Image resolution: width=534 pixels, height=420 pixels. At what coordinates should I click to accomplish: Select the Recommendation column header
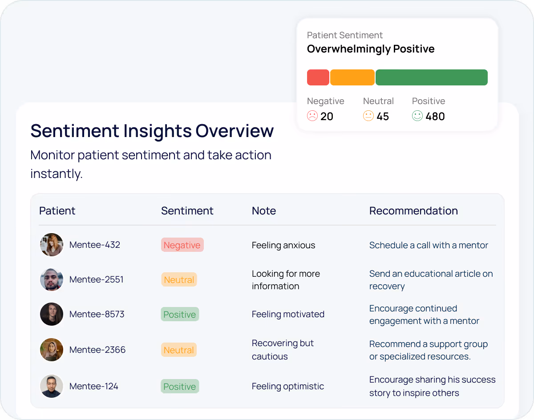click(413, 210)
